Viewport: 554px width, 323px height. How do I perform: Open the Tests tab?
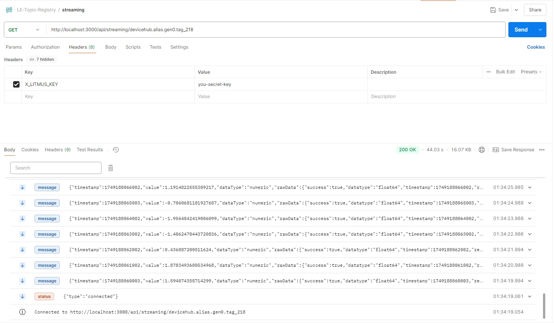156,47
